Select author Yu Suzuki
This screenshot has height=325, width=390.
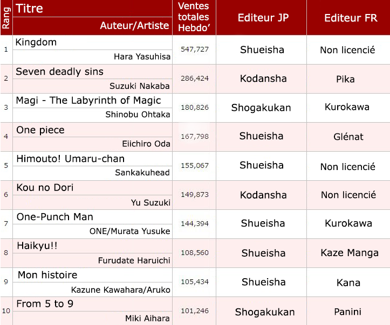[x=150, y=203]
